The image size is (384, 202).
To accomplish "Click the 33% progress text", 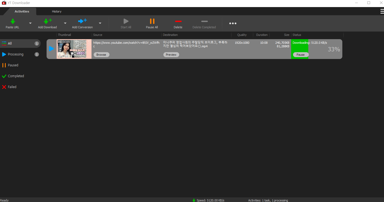I will click(334, 49).
